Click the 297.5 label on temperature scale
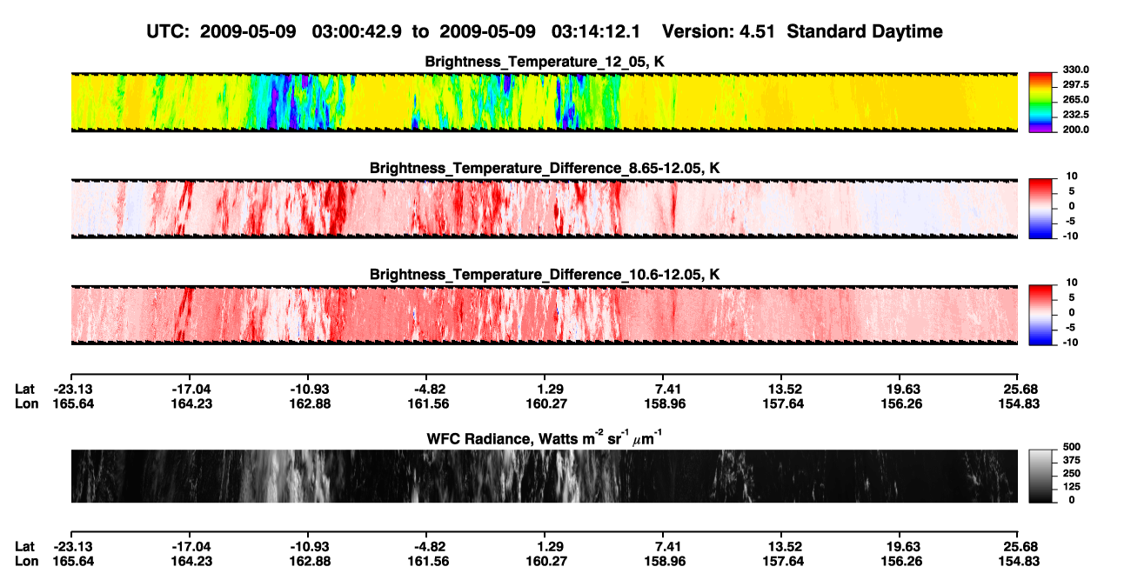The image size is (1131, 580). pos(1075,85)
